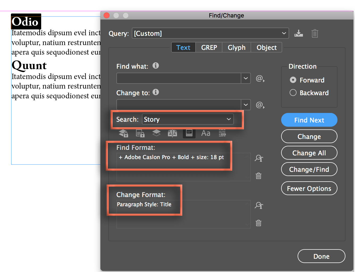This screenshot has width=355, height=272.
Task: Focus the Change to text field
Action: 179,105
